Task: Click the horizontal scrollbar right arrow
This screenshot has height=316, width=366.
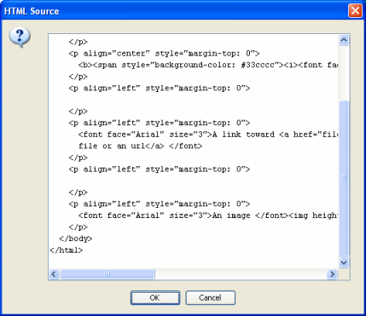Action: (332, 274)
